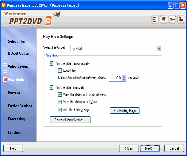
Task: Click the Next>> button
Action: click(x=150, y=148)
